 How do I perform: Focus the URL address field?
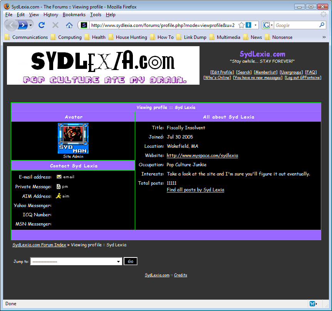tap(163, 25)
